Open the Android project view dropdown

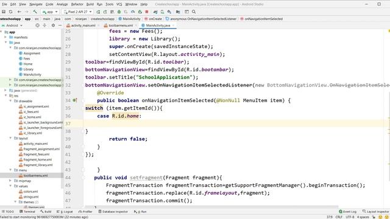[12, 26]
